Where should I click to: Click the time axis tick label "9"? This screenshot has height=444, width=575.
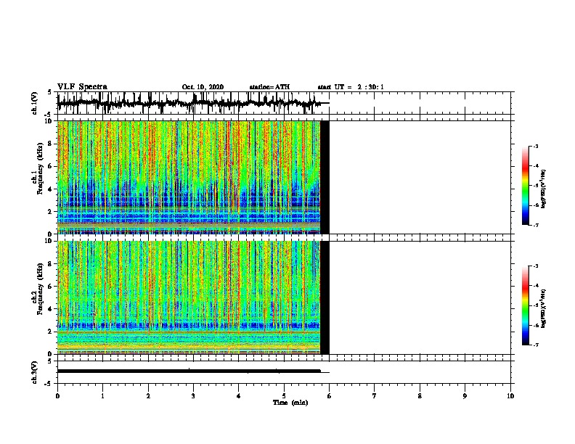point(465,396)
